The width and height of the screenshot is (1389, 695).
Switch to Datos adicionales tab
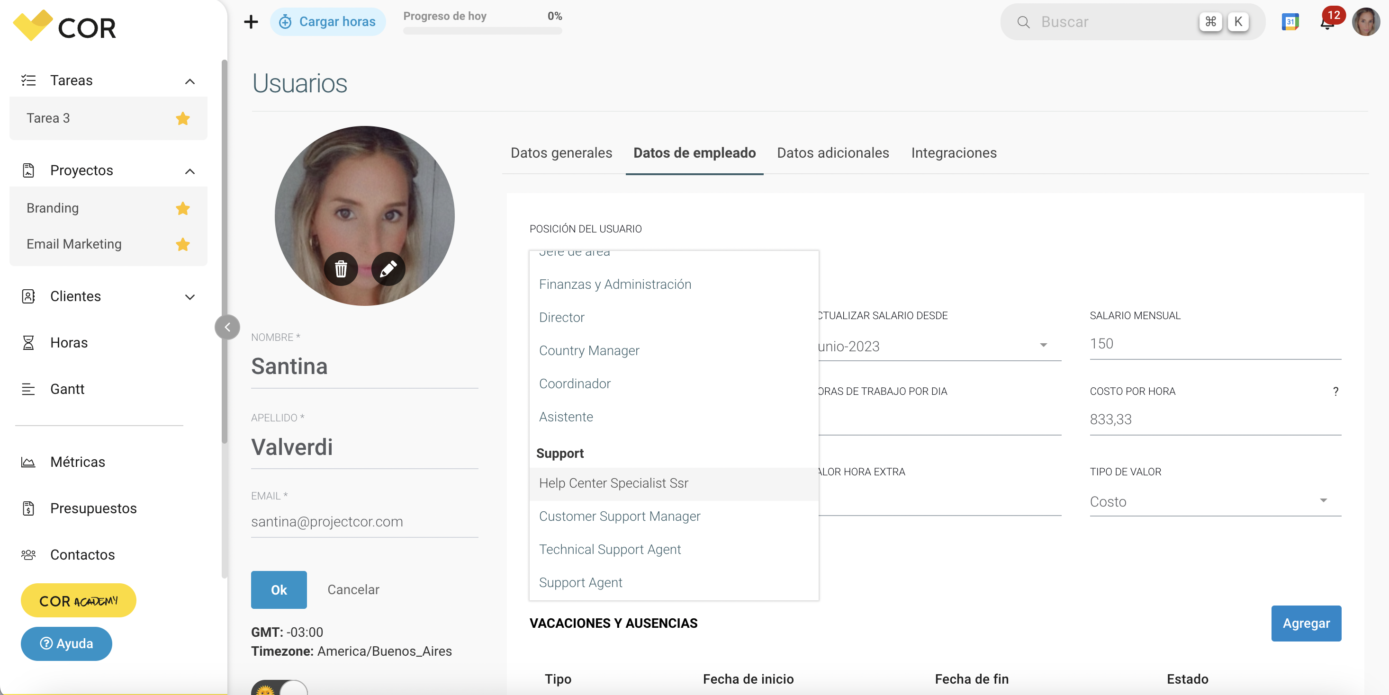click(x=833, y=153)
